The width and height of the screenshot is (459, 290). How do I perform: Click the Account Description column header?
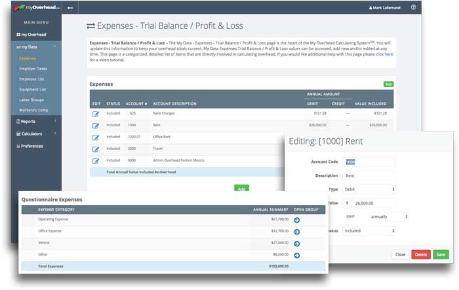click(x=174, y=104)
